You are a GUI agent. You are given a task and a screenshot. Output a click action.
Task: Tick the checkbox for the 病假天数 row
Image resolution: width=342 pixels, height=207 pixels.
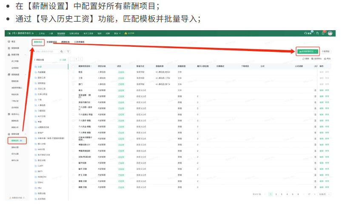click(73, 187)
